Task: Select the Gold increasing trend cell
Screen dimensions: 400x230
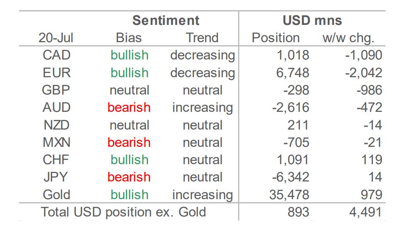Action: tap(203, 195)
